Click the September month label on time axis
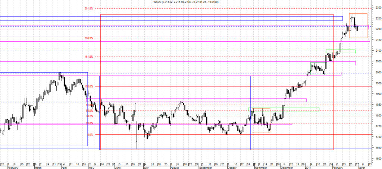Viewport: 382px width, 169px height. click(205, 168)
